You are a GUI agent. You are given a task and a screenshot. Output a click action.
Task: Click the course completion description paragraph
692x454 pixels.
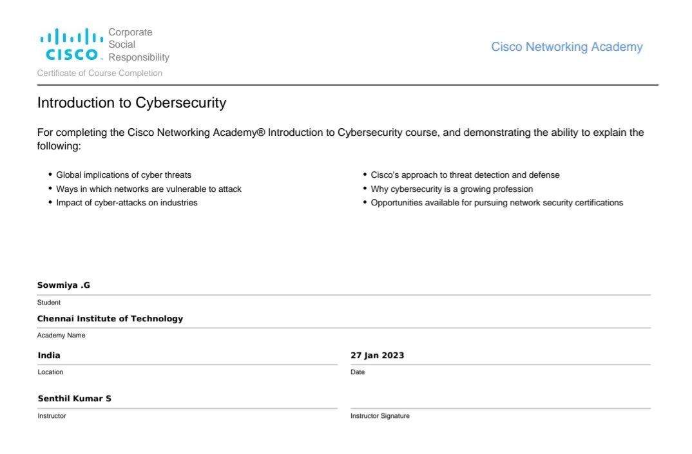[x=340, y=139]
